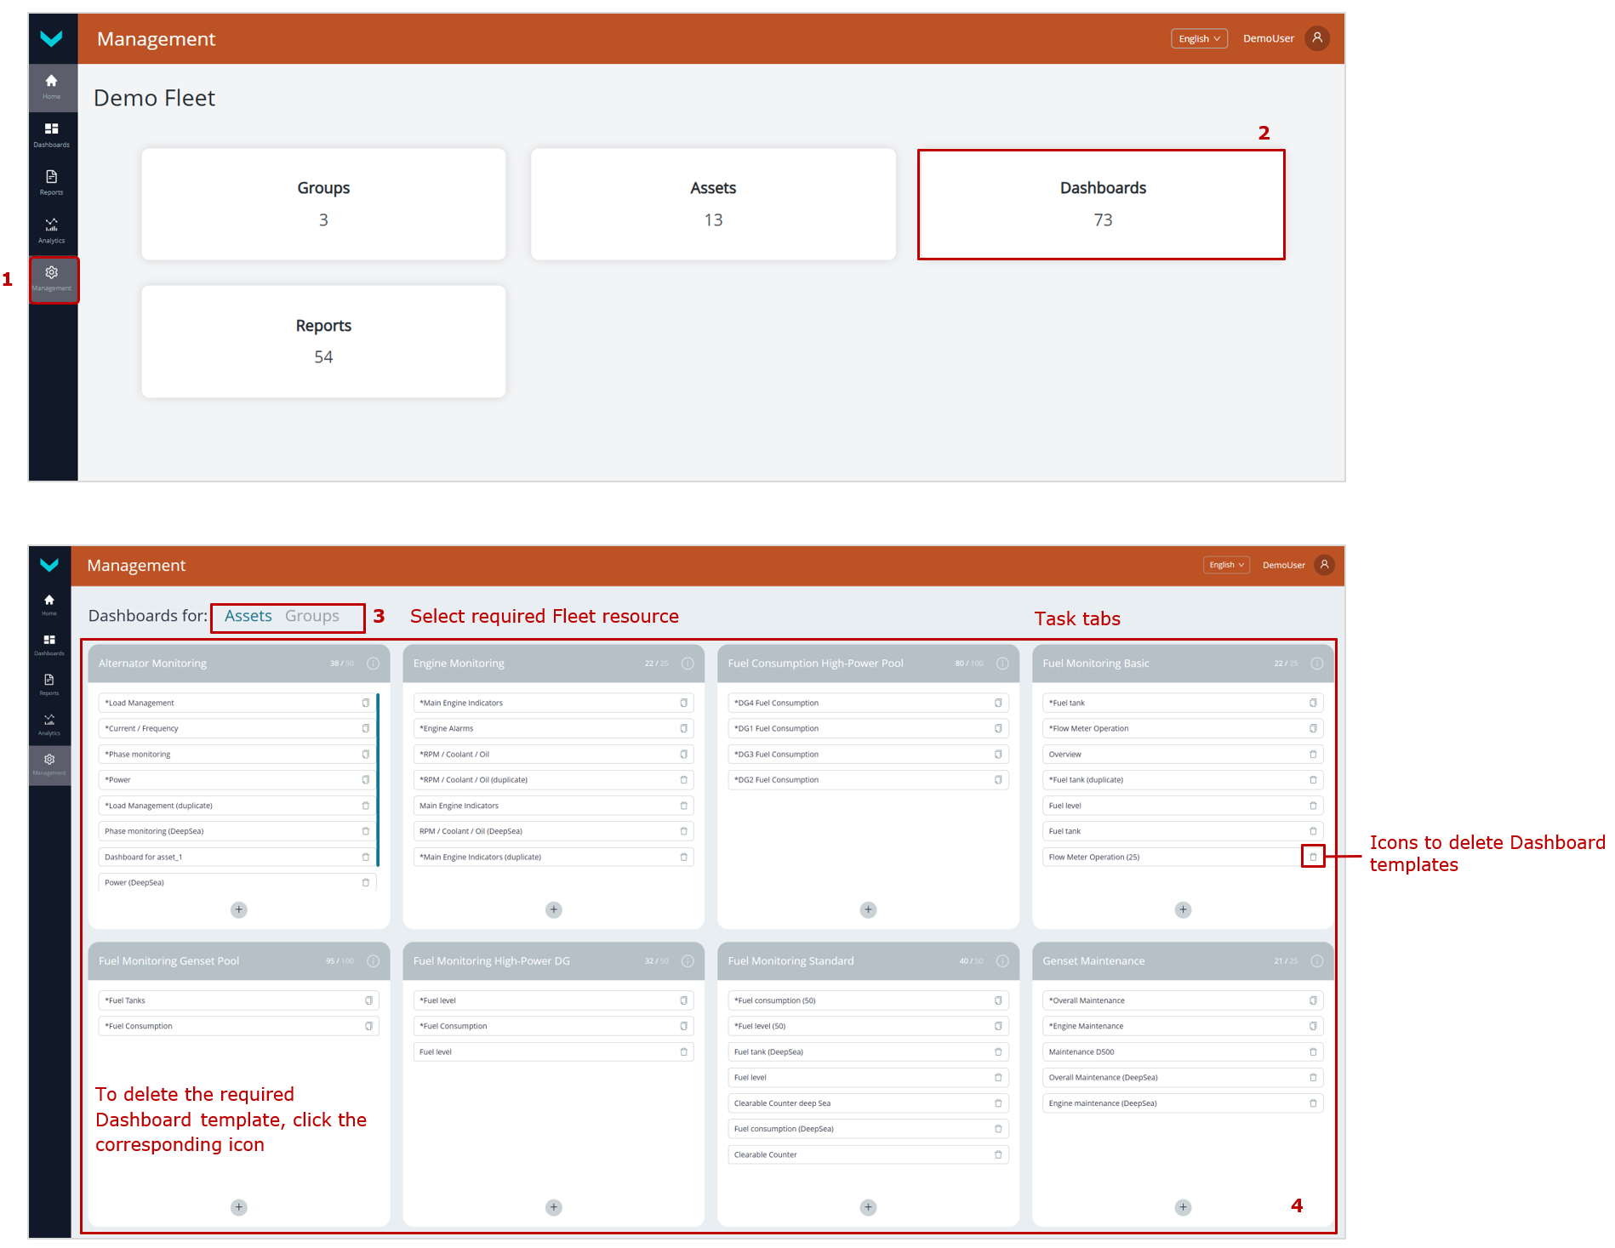The height and width of the screenshot is (1248, 1615).
Task: Open Reports from the Demo Fleet sidebar
Action: pos(52,181)
